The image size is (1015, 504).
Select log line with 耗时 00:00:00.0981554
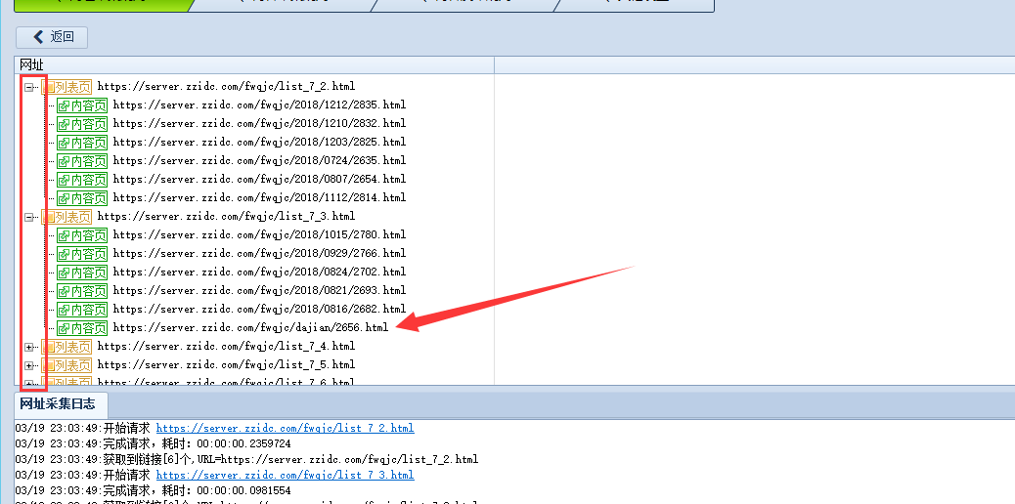click(154, 490)
